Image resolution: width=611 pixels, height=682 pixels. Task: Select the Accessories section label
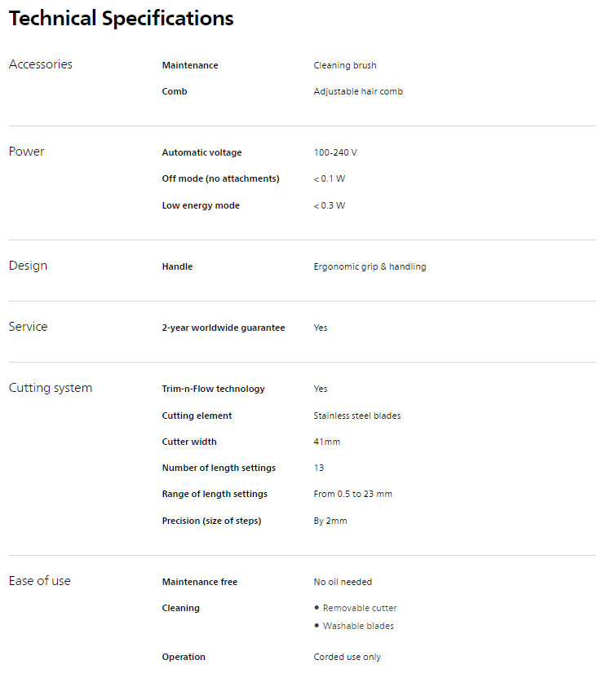(x=40, y=64)
